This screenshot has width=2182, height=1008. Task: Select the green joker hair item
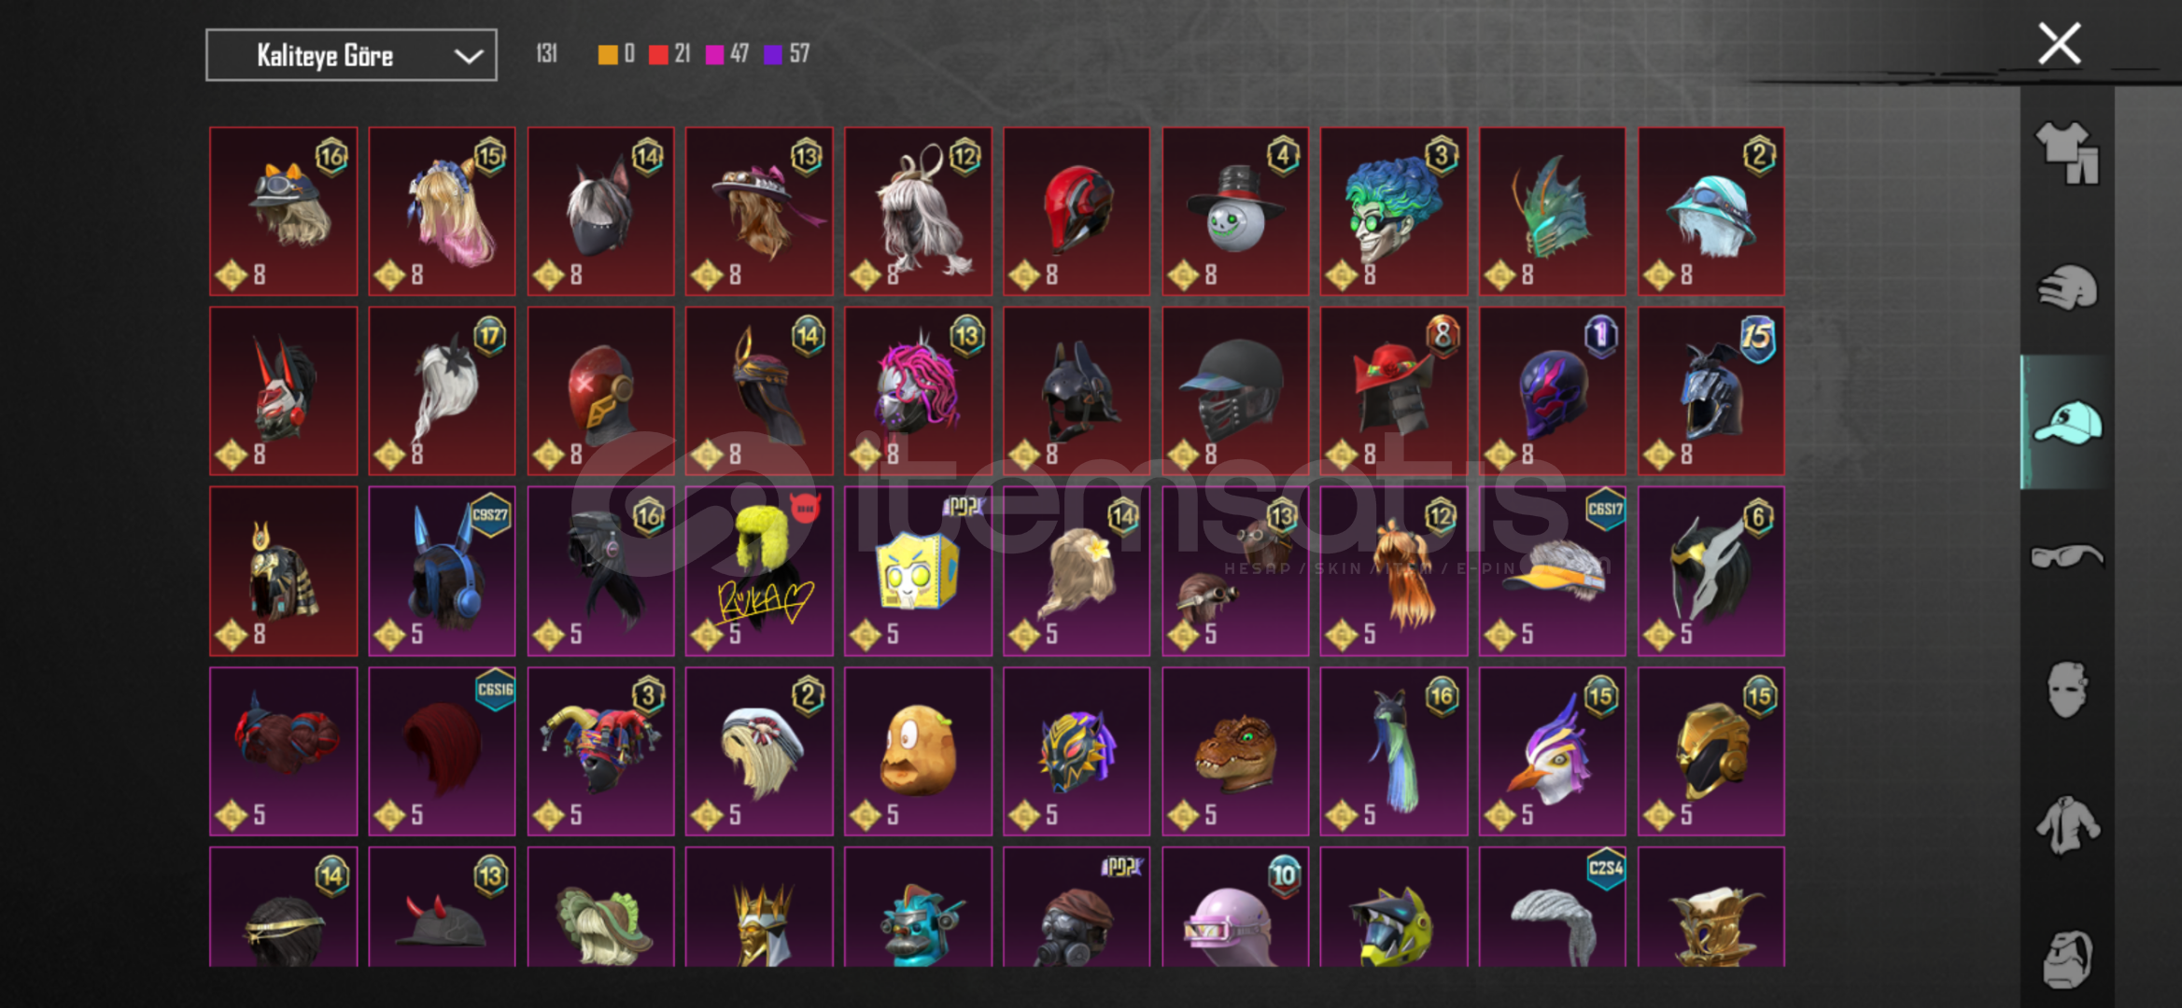click(1394, 211)
